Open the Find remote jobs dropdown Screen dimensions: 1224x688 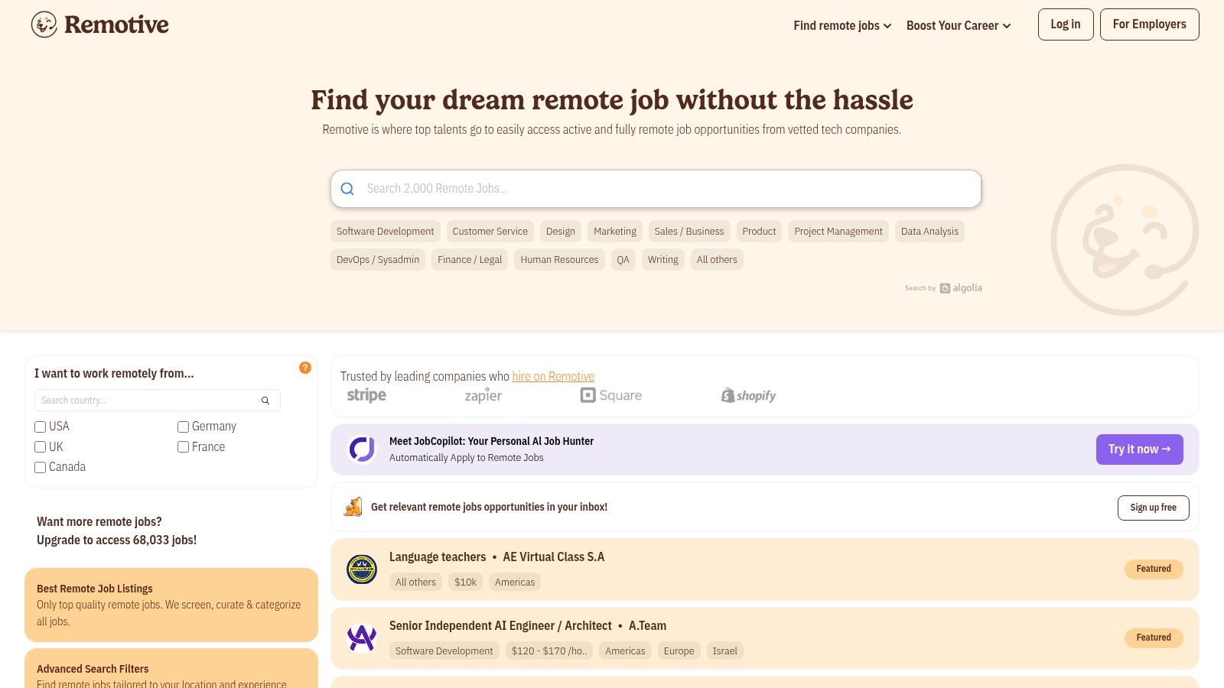tap(841, 25)
